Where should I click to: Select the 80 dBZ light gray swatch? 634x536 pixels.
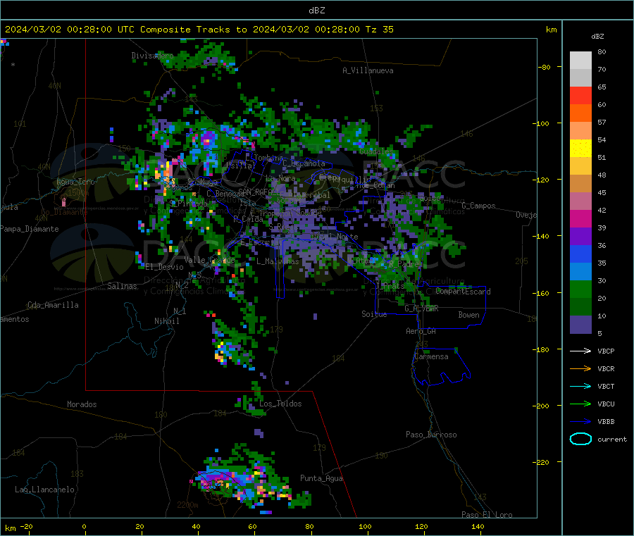click(580, 61)
